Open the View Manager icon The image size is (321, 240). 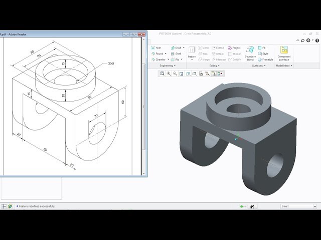click(x=201, y=73)
